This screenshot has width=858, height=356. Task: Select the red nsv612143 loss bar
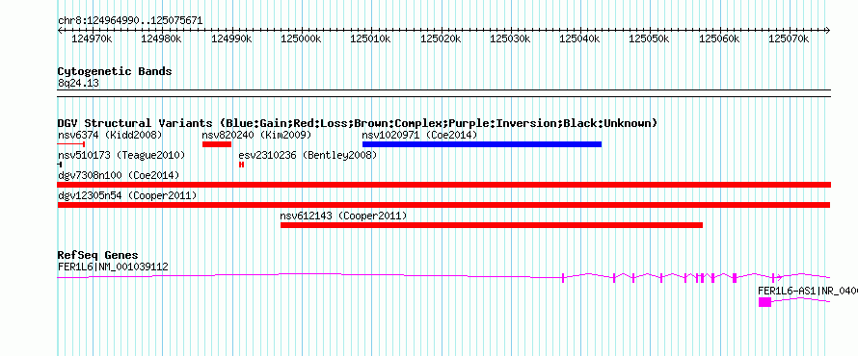pyautogui.click(x=492, y=225)
